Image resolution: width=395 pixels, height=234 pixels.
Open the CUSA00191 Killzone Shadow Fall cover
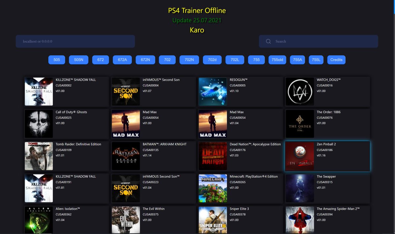pos(39,188)
